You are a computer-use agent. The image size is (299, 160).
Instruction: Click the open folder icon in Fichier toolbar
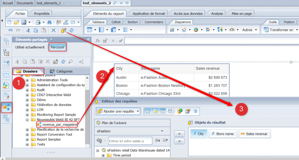[x=16, y=22]
